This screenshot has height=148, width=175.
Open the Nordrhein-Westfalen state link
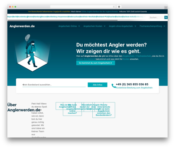point(88,17)
